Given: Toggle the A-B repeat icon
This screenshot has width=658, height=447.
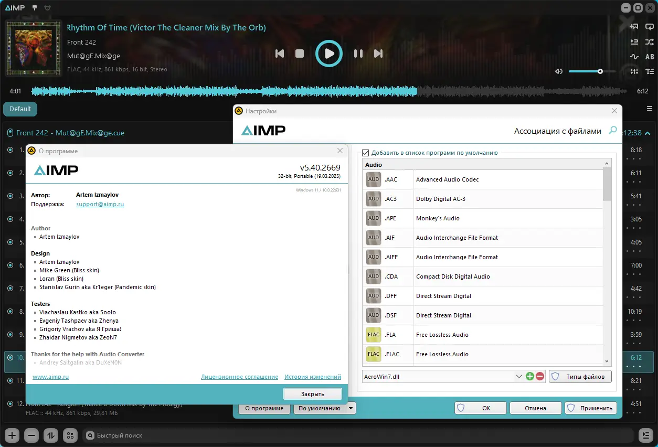Looking at the screenshot, I should point(650,57).
